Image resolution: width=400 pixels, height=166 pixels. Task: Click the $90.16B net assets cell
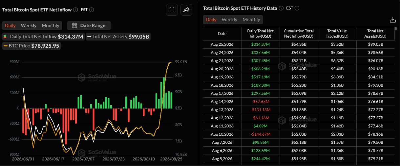[376, 69]
